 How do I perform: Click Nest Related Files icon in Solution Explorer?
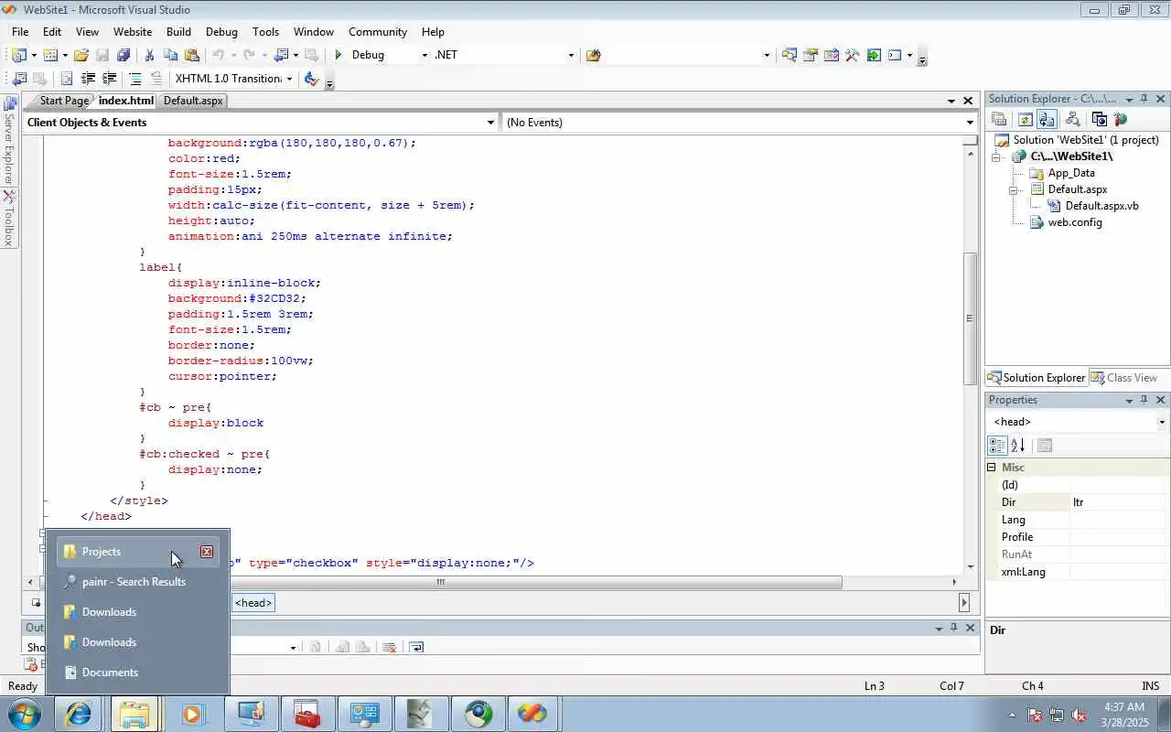pyautogui.click(x=1047, y=119)
